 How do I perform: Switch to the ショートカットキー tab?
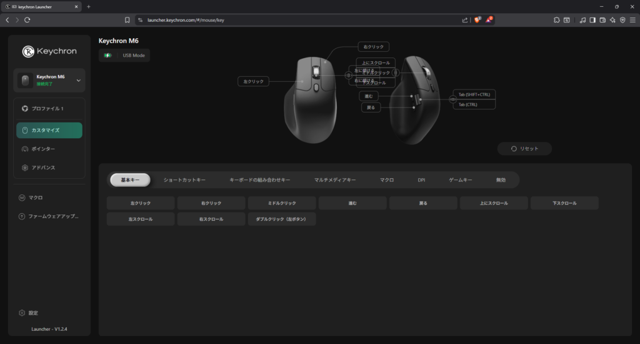pos(184,180)
